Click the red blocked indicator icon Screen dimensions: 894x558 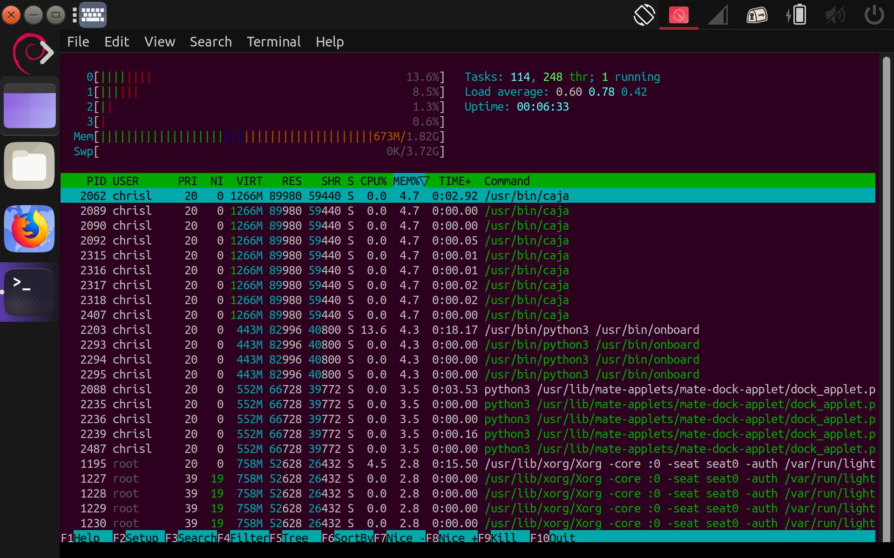(x=678, y=15)
